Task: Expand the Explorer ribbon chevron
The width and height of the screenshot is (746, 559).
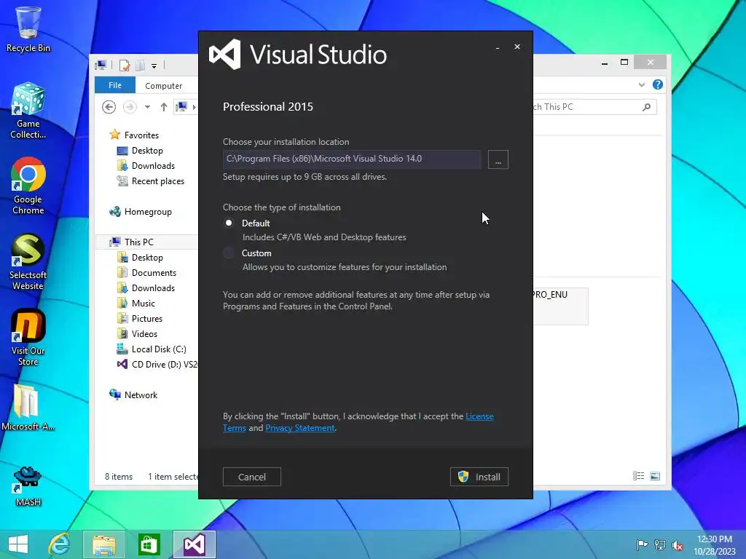Action: pyautogui.click(x=641, y=84)
